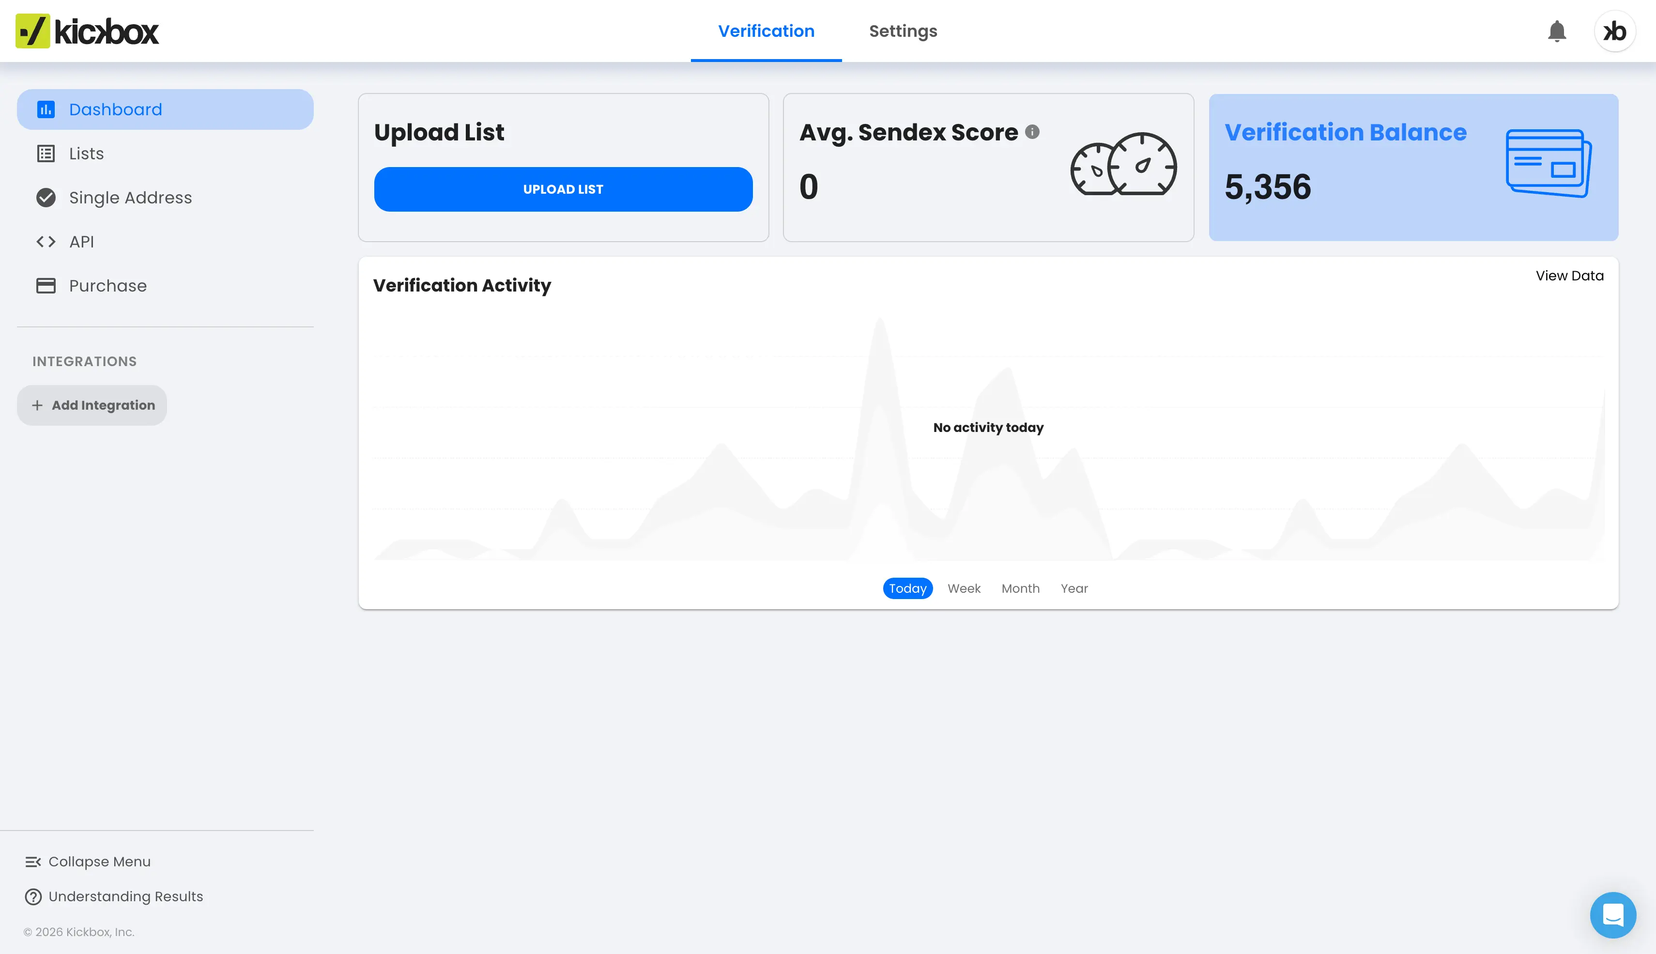
Task: Click the Avg. Sendex Score heading
Action: [x=908, y=132]
